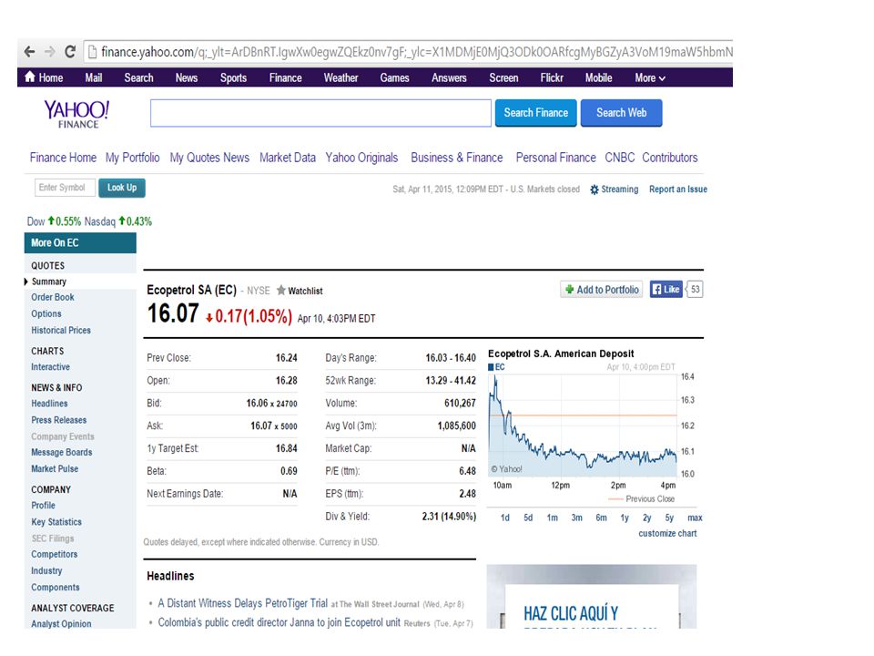The image size is (874, 656).
Task: Open Contributors tab
Action: (669, 158)
